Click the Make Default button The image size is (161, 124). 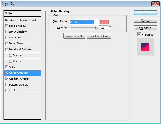[74, 36]
